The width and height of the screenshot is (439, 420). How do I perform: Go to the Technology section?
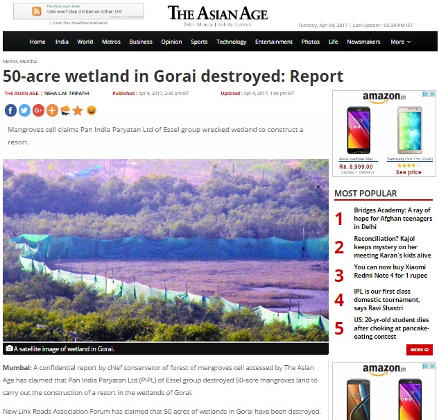(x=231, y=42)
